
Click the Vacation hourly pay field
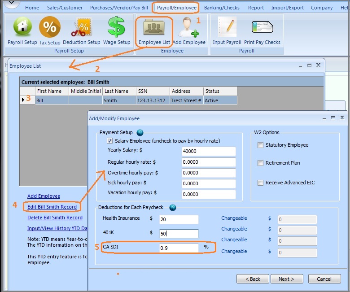point(209,194)
